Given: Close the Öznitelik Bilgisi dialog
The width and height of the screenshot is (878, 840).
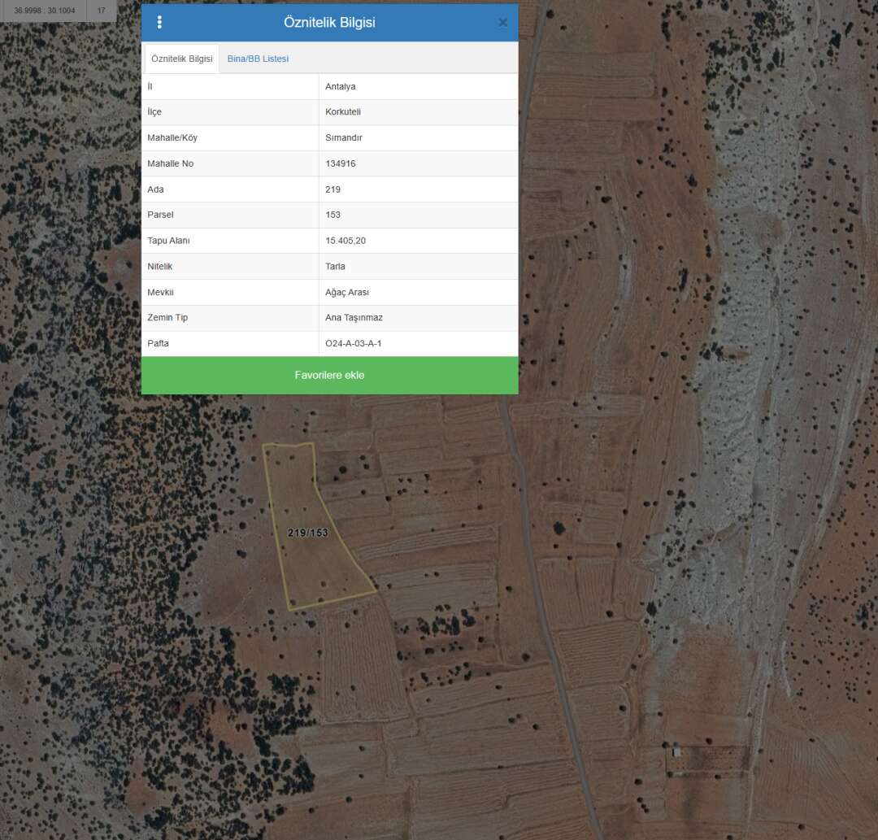Looking at the screenshot, I should coord(502,23).
